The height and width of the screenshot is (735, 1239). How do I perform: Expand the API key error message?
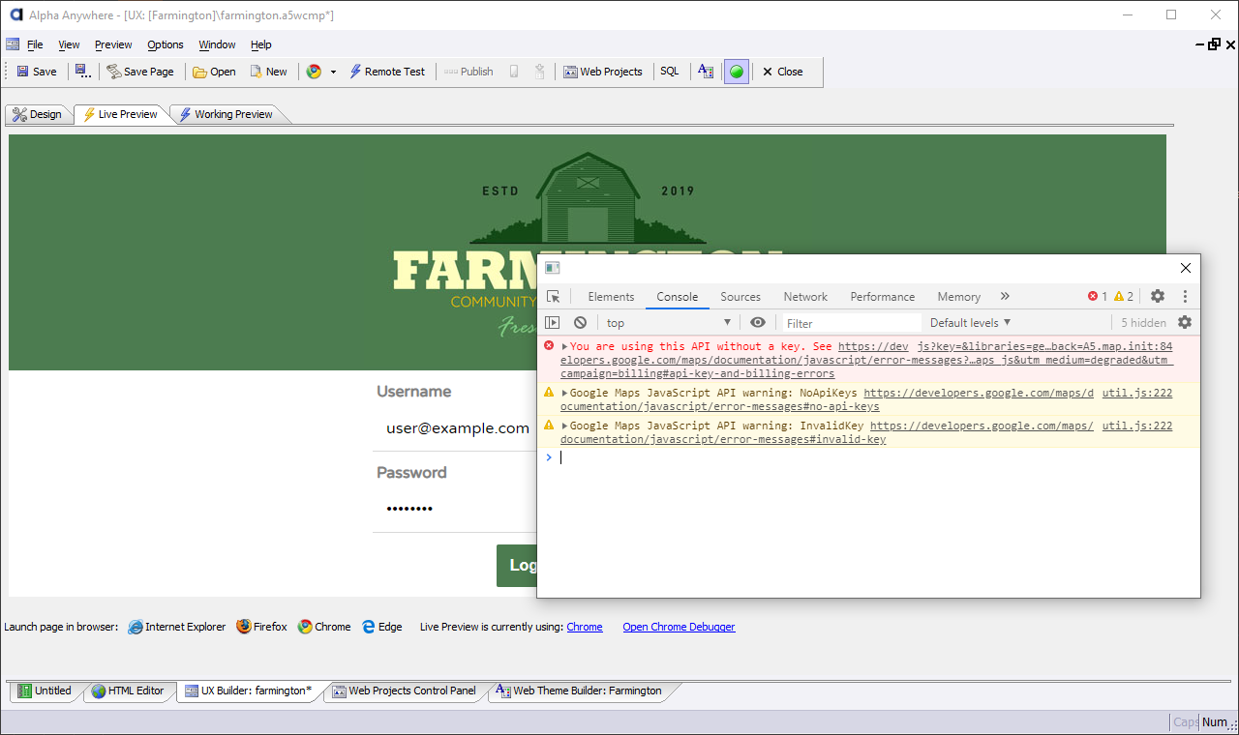564,346
